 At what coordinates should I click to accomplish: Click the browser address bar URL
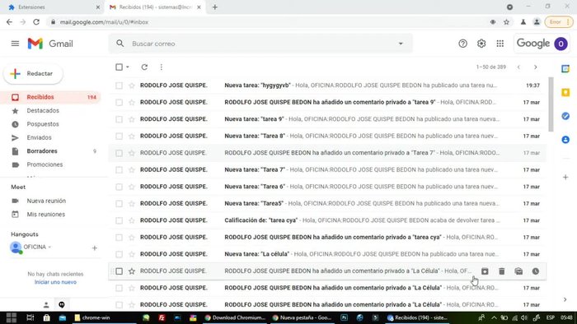pos(104,22)
